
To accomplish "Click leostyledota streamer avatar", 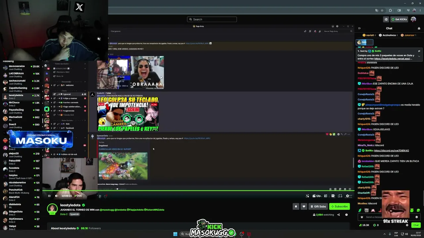I will pyautogui.click(x=52, y=209).
